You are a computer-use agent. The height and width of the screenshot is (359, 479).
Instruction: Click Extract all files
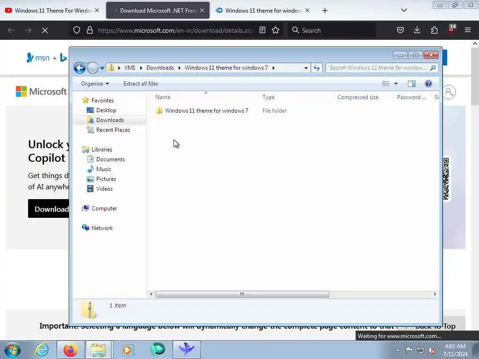(x=141, y=84)
